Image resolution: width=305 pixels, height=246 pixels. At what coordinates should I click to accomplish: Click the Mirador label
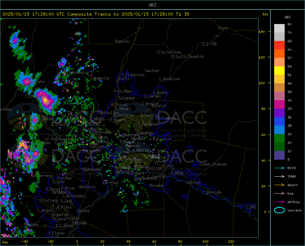pos(156,185)
